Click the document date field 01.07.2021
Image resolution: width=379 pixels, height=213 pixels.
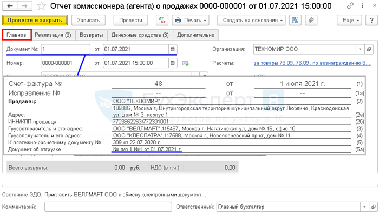pyautogui.click(x=136, y=49)
